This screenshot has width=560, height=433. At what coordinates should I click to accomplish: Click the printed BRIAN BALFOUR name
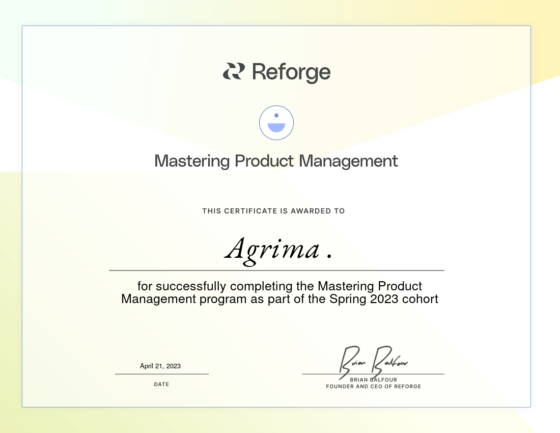(374, 380)
